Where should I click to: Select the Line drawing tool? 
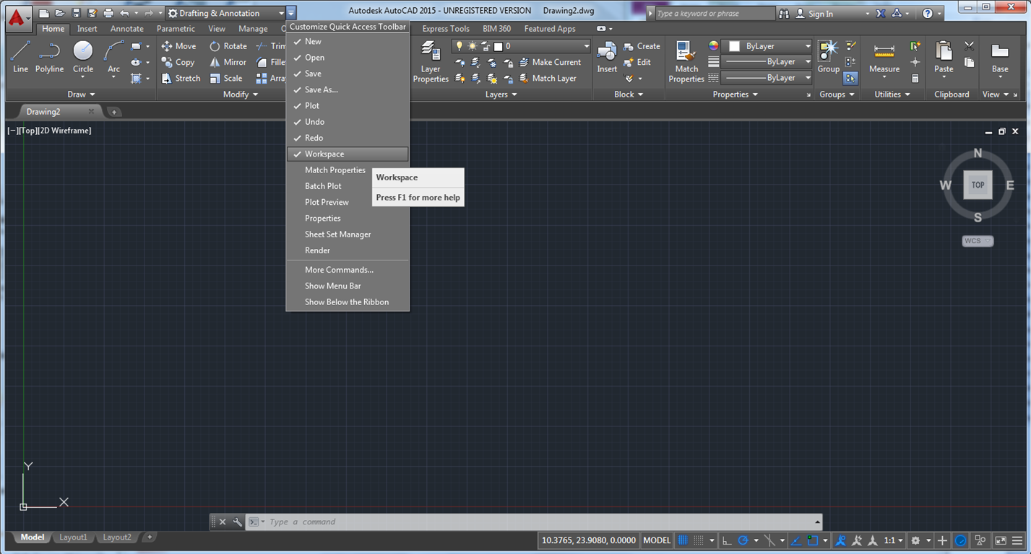pos(20,57)
